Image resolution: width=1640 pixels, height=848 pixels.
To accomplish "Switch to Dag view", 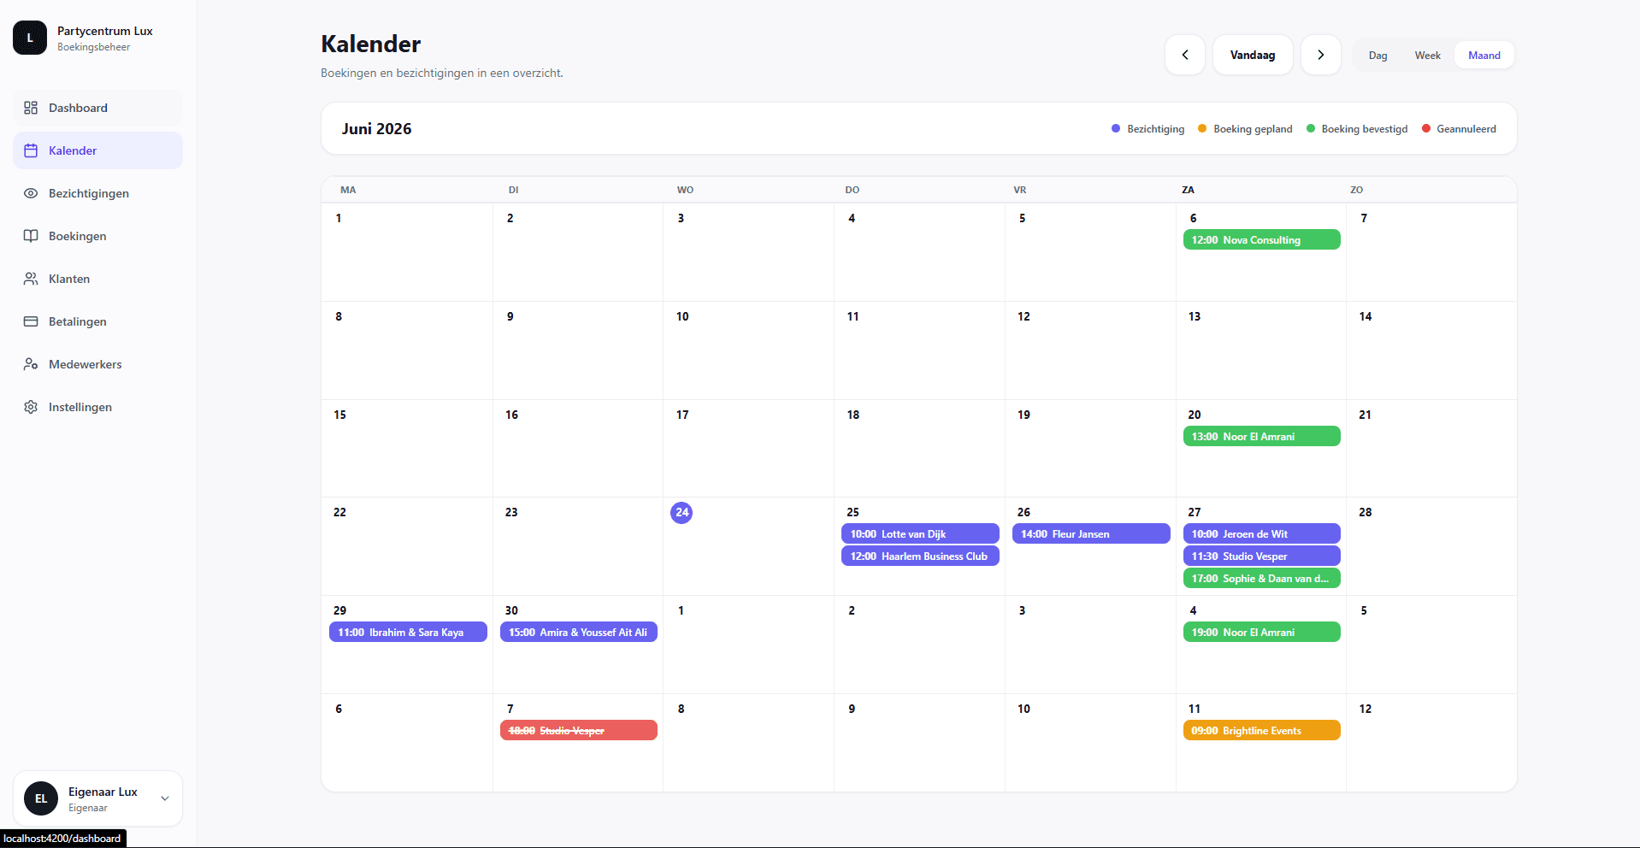I will click(x=1377, y=55).
